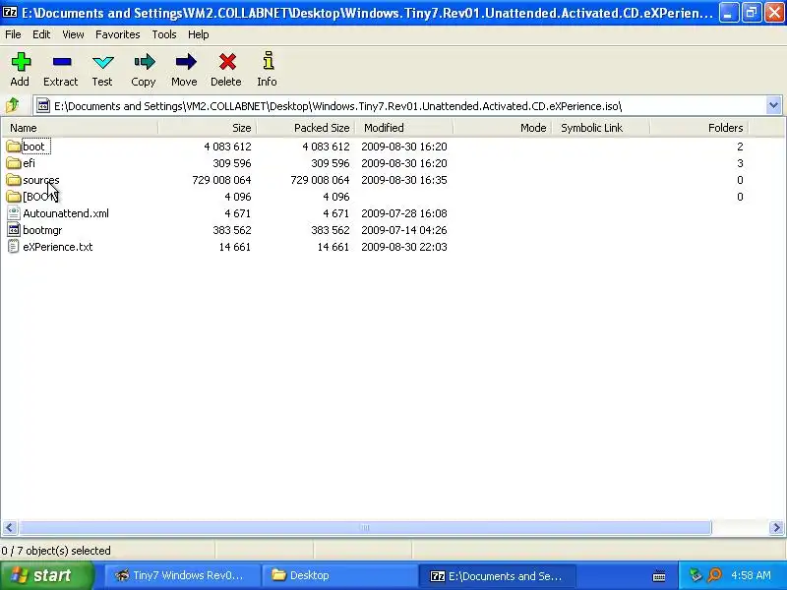Click eXPerience.txt size 14 661
Image resolution: width=787 pixels, height=590 pixels.
click(x=234, y=247)
